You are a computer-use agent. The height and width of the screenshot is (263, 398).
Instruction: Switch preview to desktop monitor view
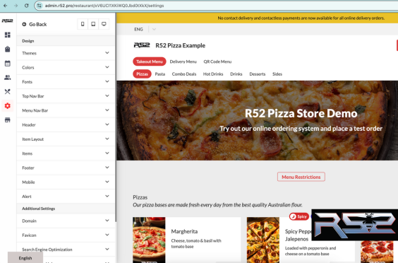click(104, 24)
